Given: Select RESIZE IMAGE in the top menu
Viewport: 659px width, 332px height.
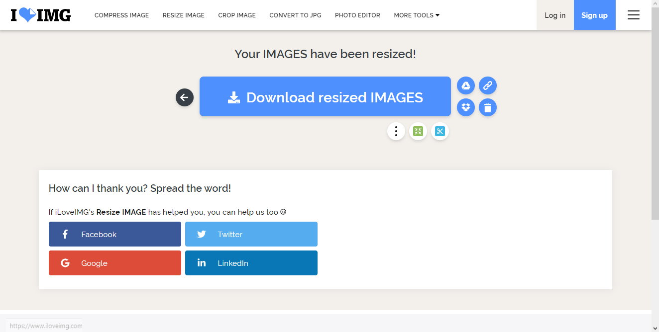Looking at the screenshot, I should point(183,15).
